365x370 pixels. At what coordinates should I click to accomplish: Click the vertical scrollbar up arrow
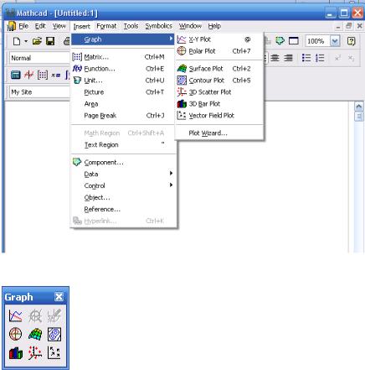[359, 107]
